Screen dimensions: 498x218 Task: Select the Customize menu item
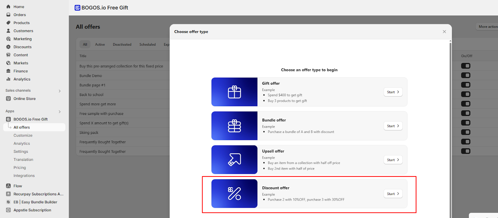[23, 135]
